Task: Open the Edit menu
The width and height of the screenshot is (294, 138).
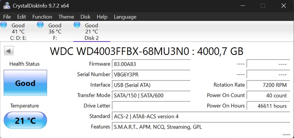Action: [x=21, y=17]
